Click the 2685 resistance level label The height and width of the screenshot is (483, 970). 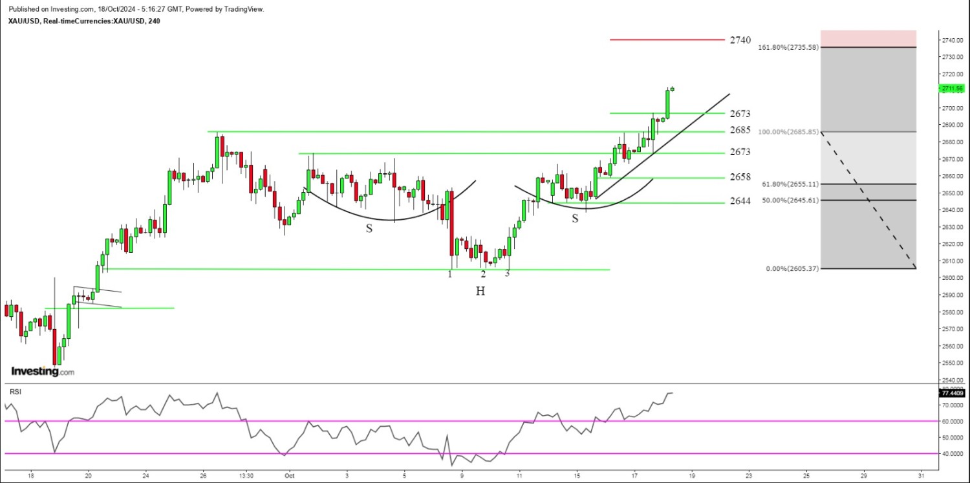pos(740,130)
